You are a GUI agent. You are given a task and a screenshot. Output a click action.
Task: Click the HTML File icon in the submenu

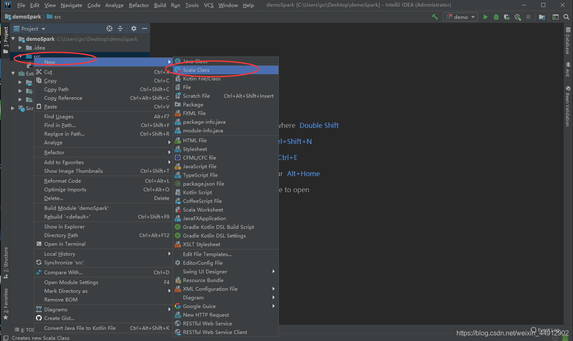pyautogui.click(x=178, y=140)
